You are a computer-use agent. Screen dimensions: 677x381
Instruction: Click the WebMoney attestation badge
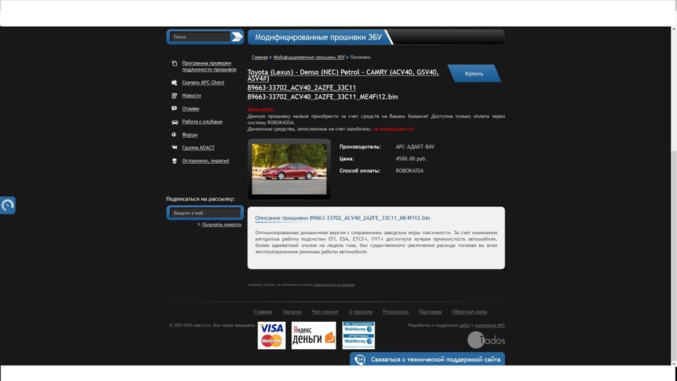358,335
